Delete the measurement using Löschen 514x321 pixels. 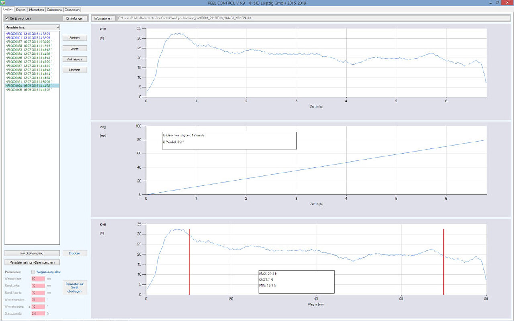75,70
